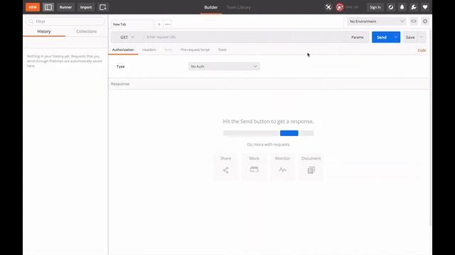455x255 pixels.
Task: Click the magnifier icon in Filter box
Action: 31,21
